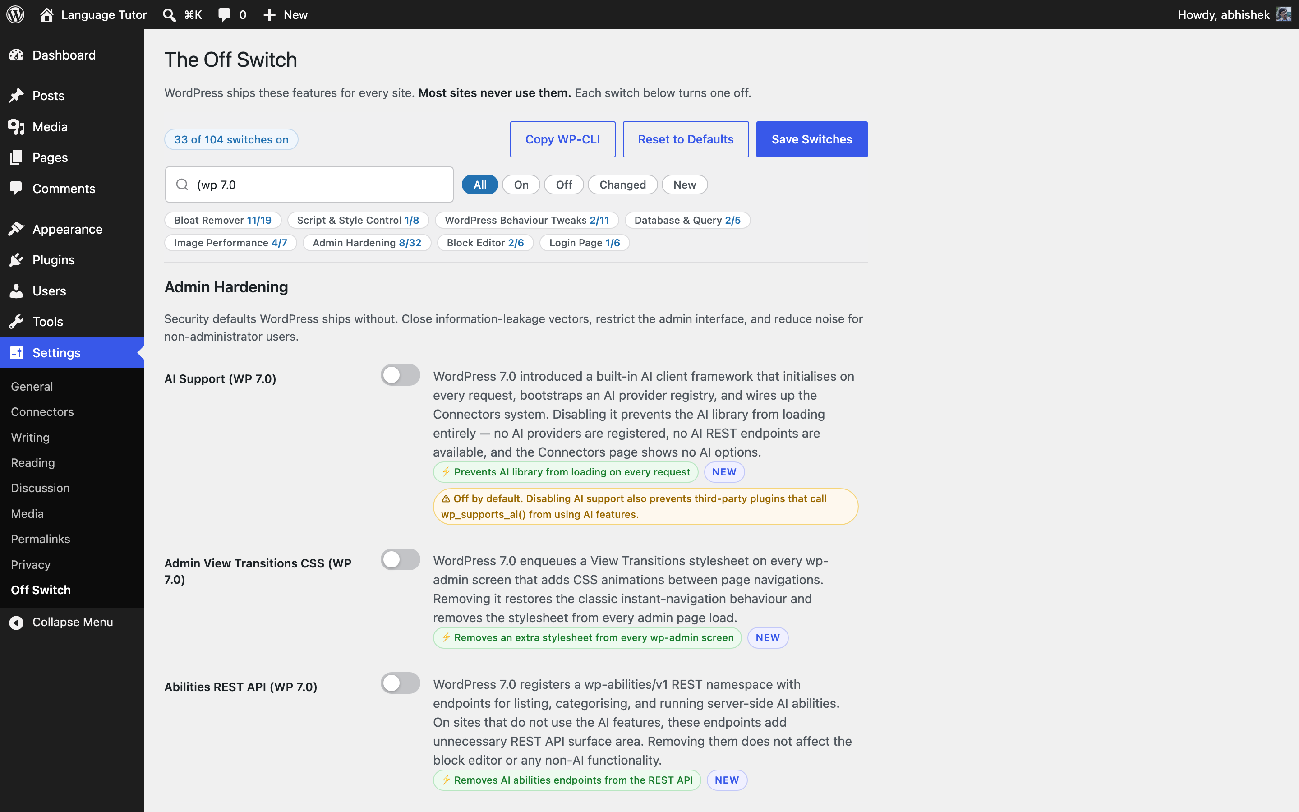This screenshot has width=1299, height=812.
Task: Select the All filter pill
Action: tap(480, 185)
